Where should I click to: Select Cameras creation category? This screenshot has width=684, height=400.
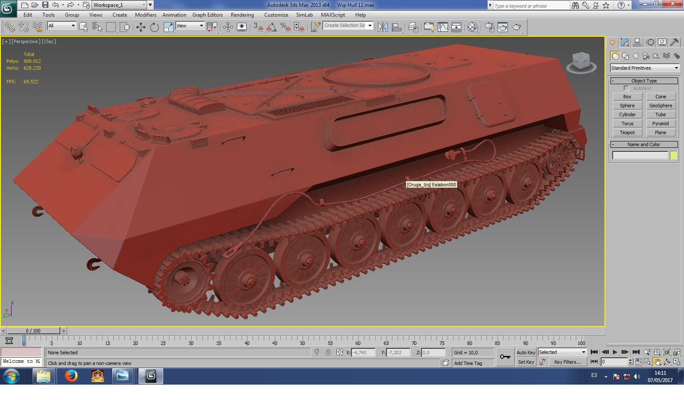[646, 56]
